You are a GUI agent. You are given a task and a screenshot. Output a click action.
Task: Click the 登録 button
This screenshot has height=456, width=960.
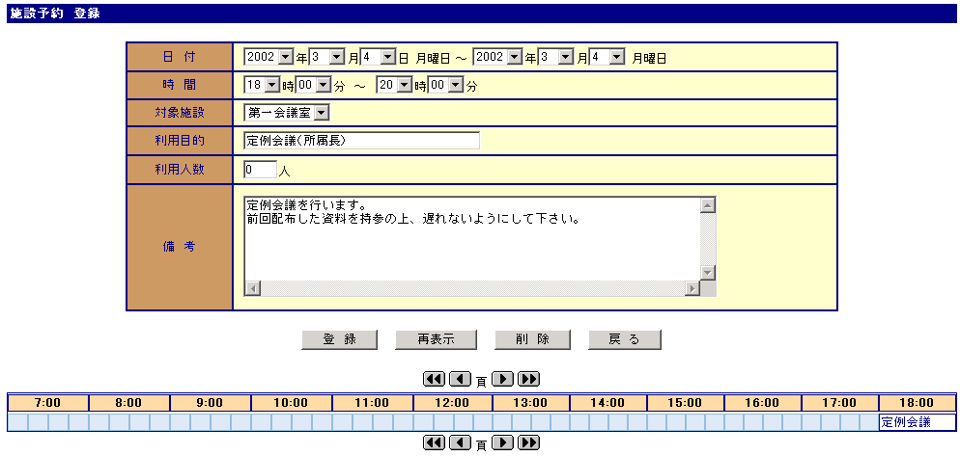(340, 340)
